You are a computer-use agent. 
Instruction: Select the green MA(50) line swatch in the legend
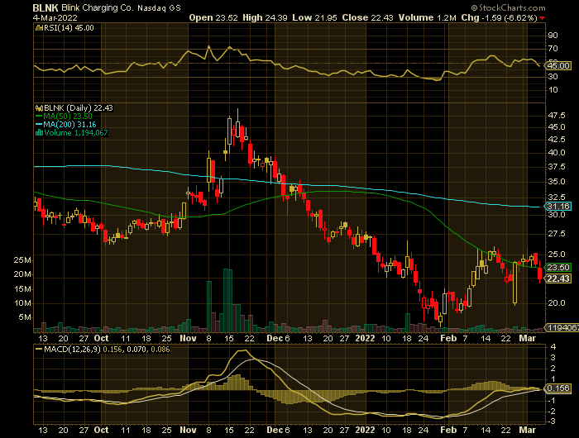pyautogui.click(x=39, y=117)
